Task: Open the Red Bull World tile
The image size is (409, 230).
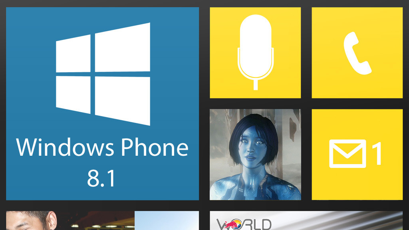Action: coord(306,220)
